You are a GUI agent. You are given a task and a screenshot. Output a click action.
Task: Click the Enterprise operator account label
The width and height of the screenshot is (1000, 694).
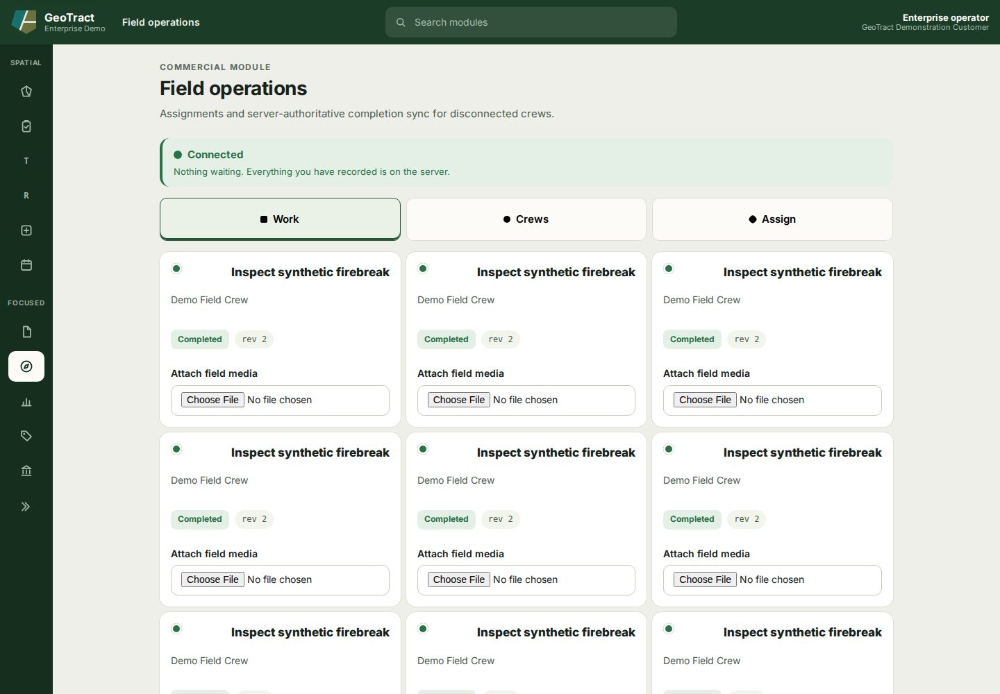(x=945, y=17)
